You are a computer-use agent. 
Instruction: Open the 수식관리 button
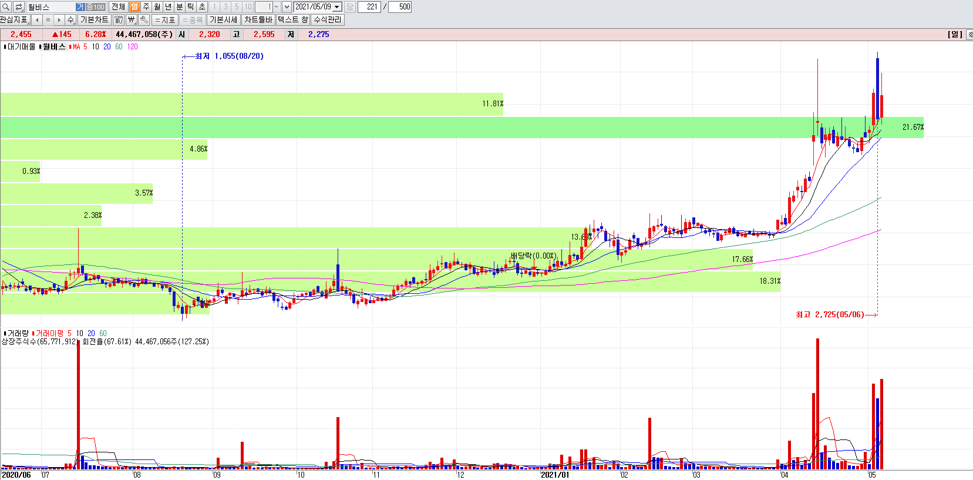pyautogui.click(x=327, y=20)
